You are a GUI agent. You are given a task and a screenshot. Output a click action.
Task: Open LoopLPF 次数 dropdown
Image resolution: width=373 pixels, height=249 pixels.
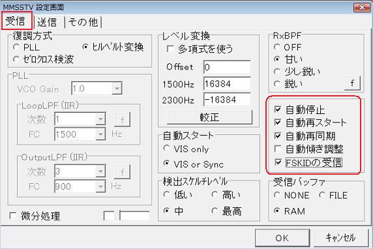click(100, 119)
